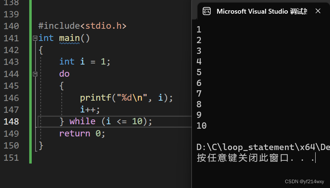Click the output value 1 in console

pos(199,29)
